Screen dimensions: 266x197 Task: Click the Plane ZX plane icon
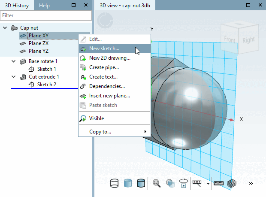23,44
